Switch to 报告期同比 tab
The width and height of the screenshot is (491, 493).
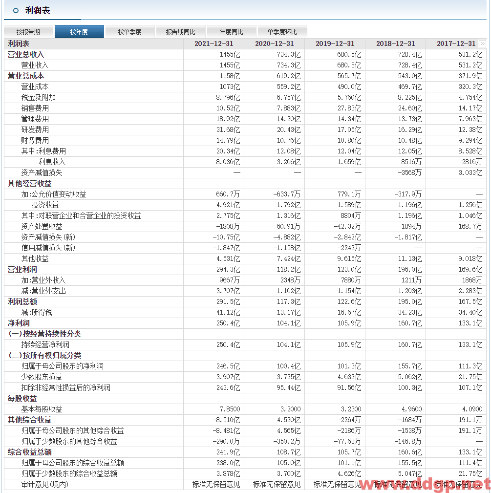click(x=181, y=32)
